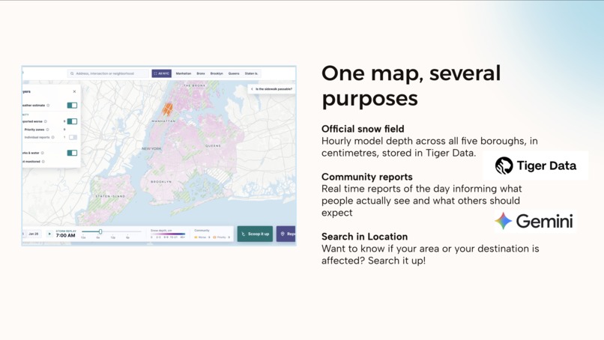Play the storm replay
Image resolution: width=604 pixels, height=340 pixels.
pyautogui.click(x=49, y=234)
